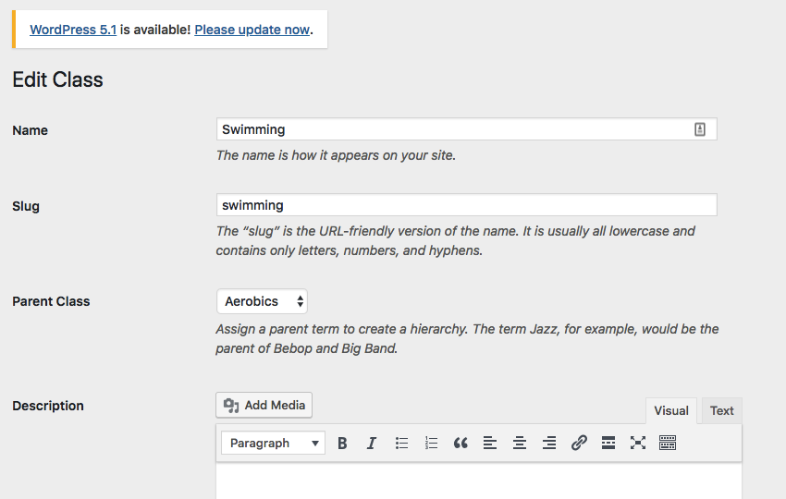Click the Add Media button
Viewport: 786px width, 499px height.
pos(264,405)
